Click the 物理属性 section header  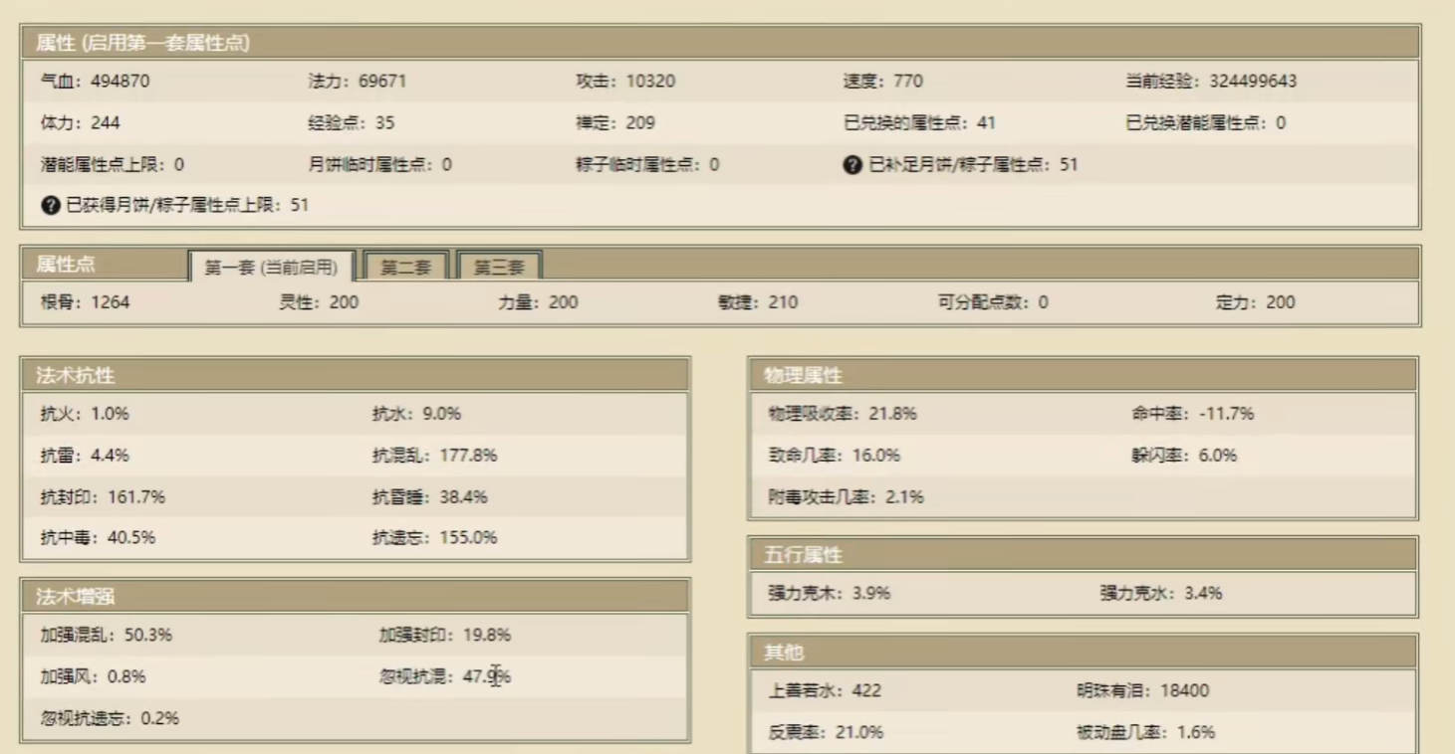click(803, 375)
